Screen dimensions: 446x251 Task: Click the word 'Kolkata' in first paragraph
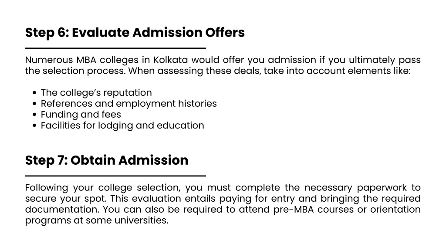[x=171, y=60]
